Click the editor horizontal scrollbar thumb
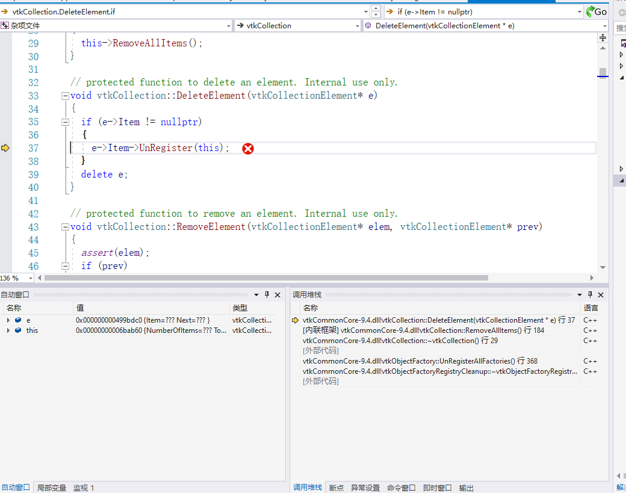Screen dimensions: 626x493 tap(265, 278)
